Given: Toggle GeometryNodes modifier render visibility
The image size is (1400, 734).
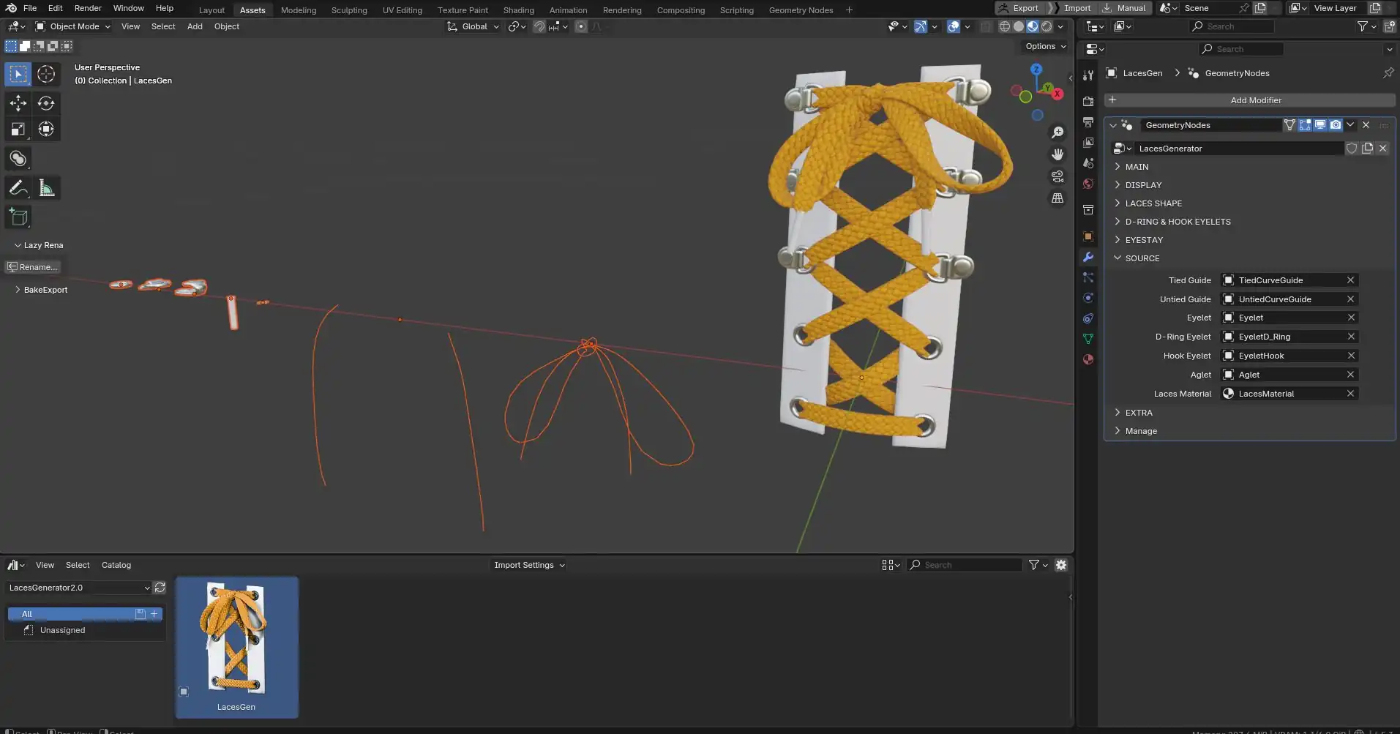Looking at the screenshot, I should (x=1336, y=125).
